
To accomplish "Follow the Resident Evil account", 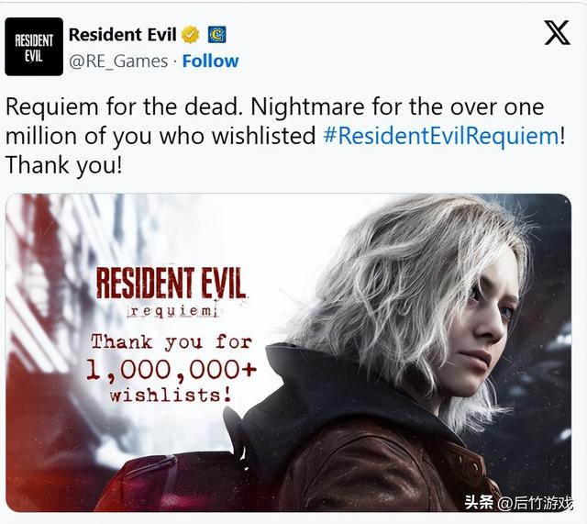I will 210,61.
